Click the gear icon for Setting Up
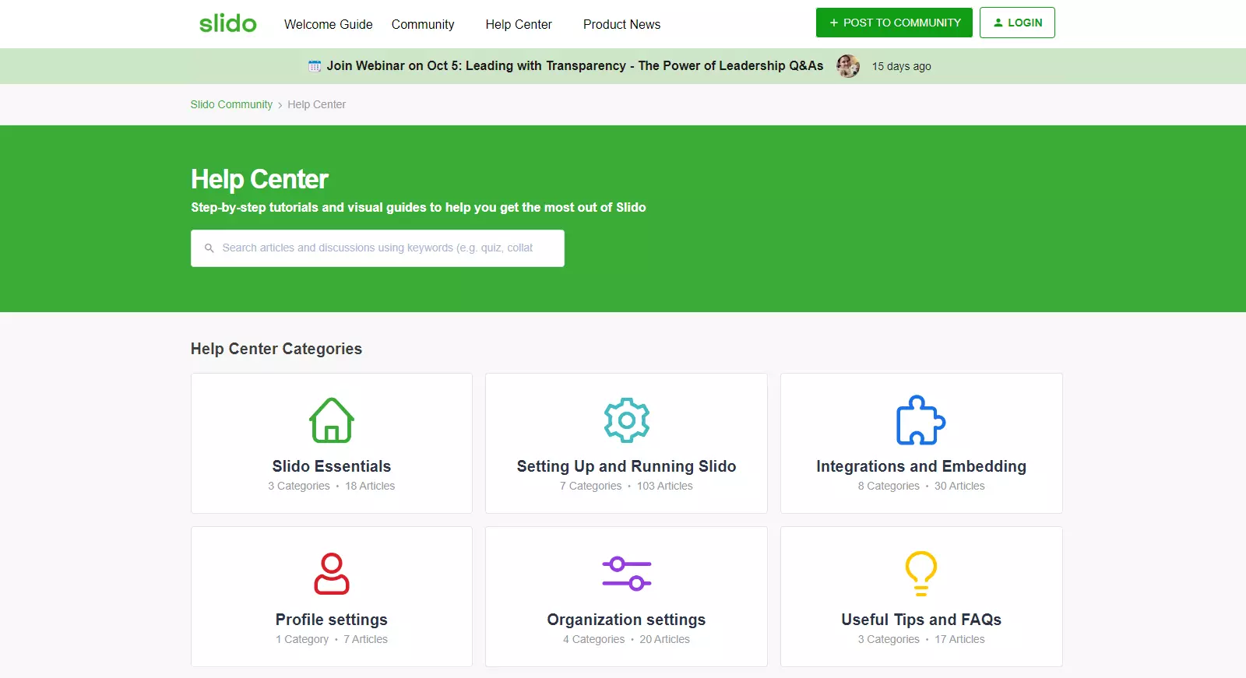The height and width of the screenshot is (678, 1246). 626,420
